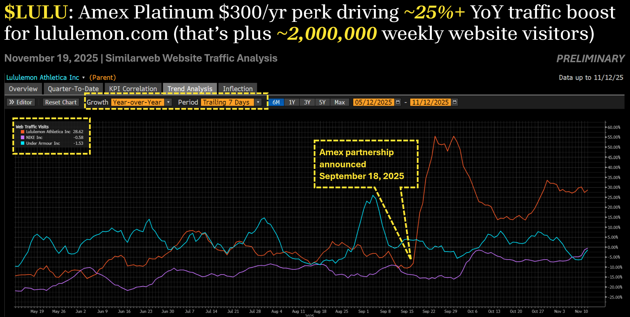The height and width of the screenshot is (317, 630).
Task: Click the Editor double-chevron button
Action: click(20, 102)
